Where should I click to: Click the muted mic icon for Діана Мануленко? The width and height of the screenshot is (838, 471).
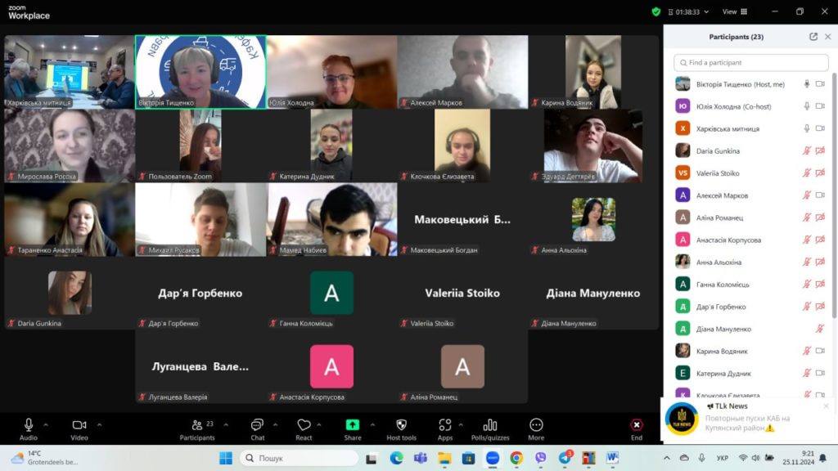click(820, 329)
